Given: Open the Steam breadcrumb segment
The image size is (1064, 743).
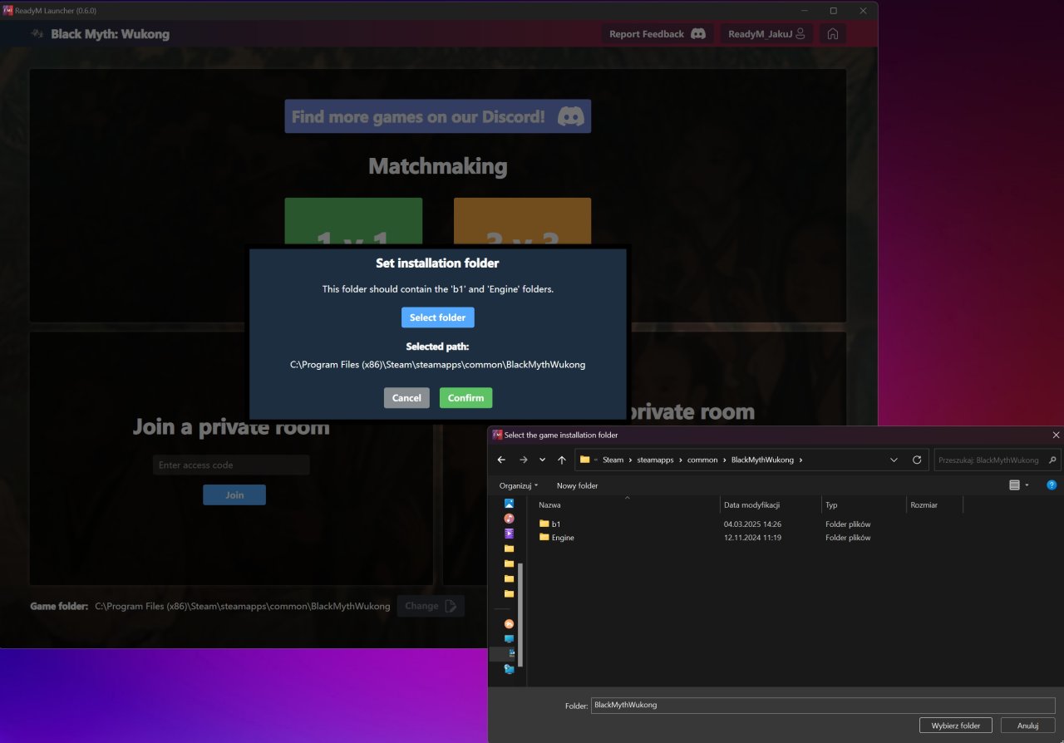Looking at the screenshot, I should (x=613, y=460).
